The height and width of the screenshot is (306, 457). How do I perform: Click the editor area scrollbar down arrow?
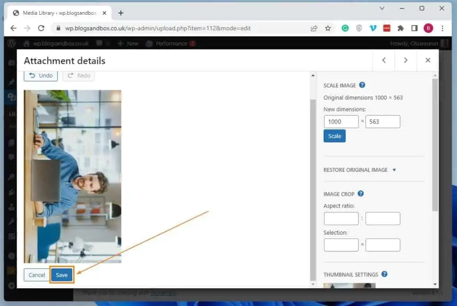pyautogui.click(x=313, y=284)
